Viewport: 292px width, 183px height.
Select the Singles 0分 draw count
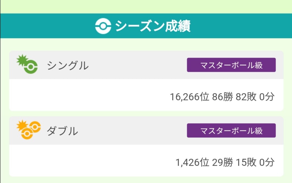pos(267,97)
